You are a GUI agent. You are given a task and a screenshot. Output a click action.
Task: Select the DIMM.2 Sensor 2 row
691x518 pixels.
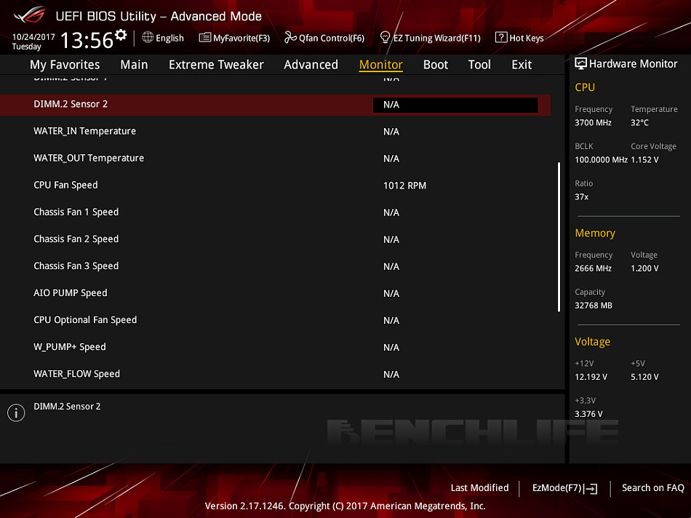[x=275, y=105]
